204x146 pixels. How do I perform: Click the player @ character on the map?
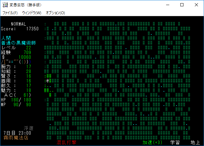click(47, 81)
